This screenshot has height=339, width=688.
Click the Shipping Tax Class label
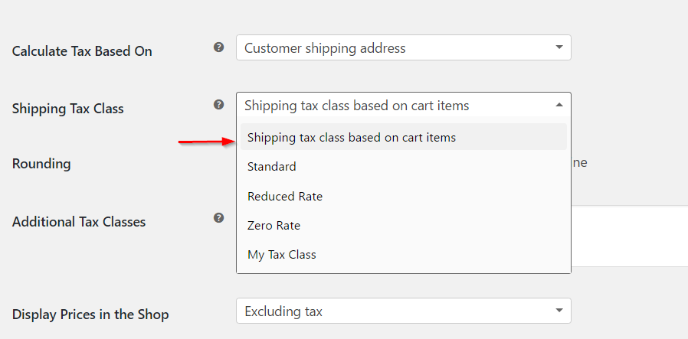pos(67,108)
